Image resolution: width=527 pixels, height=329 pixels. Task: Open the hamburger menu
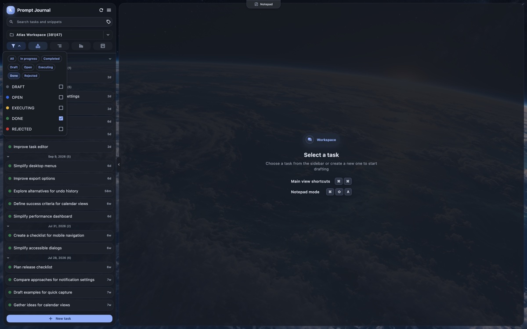tap(109, 10)
